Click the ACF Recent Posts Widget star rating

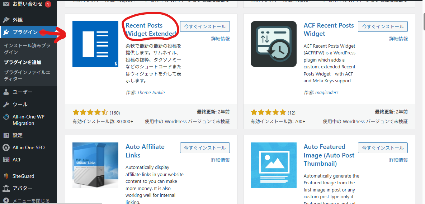[x=268, y=112]
